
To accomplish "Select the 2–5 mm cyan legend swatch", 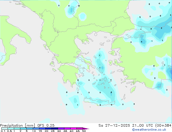I will pyautogui.click(x=23, y=128).
